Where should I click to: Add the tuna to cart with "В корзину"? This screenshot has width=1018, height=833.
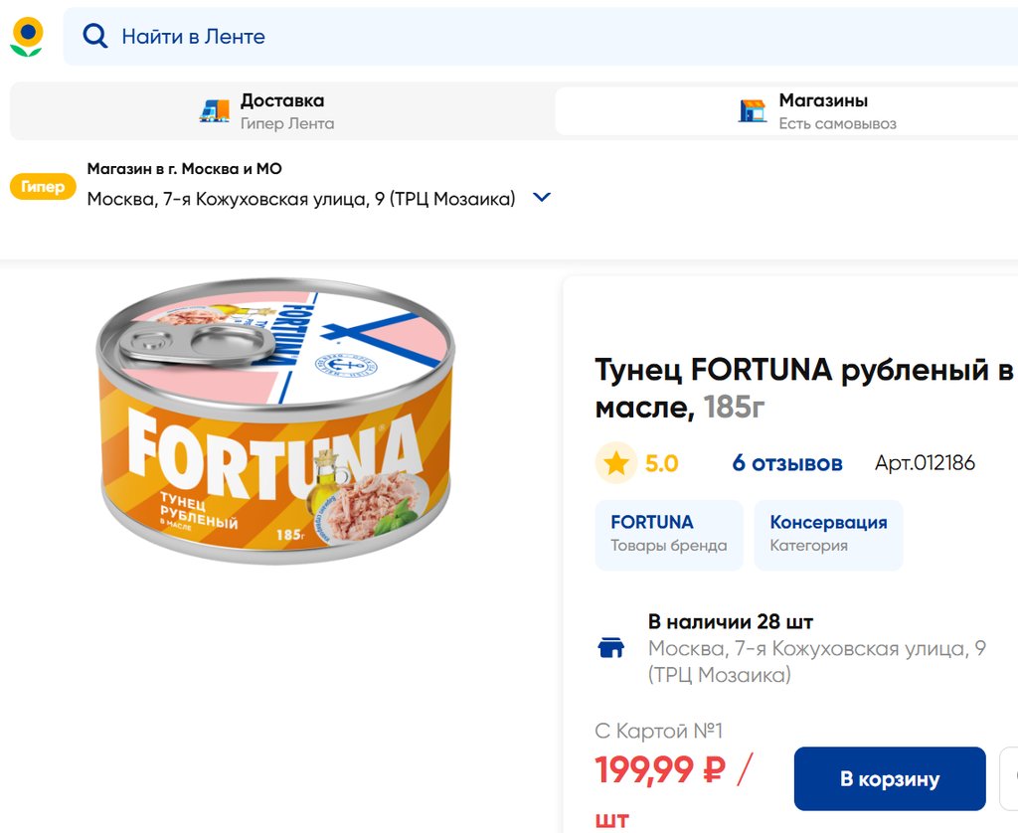point(889,779)
